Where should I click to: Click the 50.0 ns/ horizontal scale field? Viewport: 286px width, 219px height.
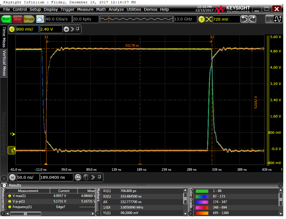point(28,177)
